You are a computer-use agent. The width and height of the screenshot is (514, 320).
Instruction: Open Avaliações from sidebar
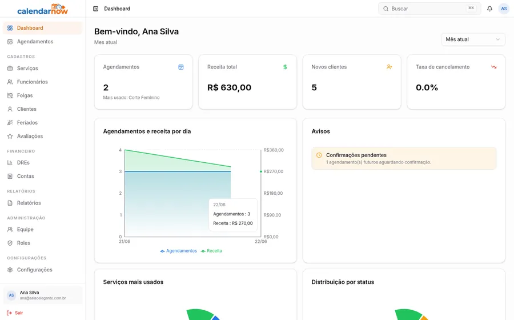click(x=43, y=136)
